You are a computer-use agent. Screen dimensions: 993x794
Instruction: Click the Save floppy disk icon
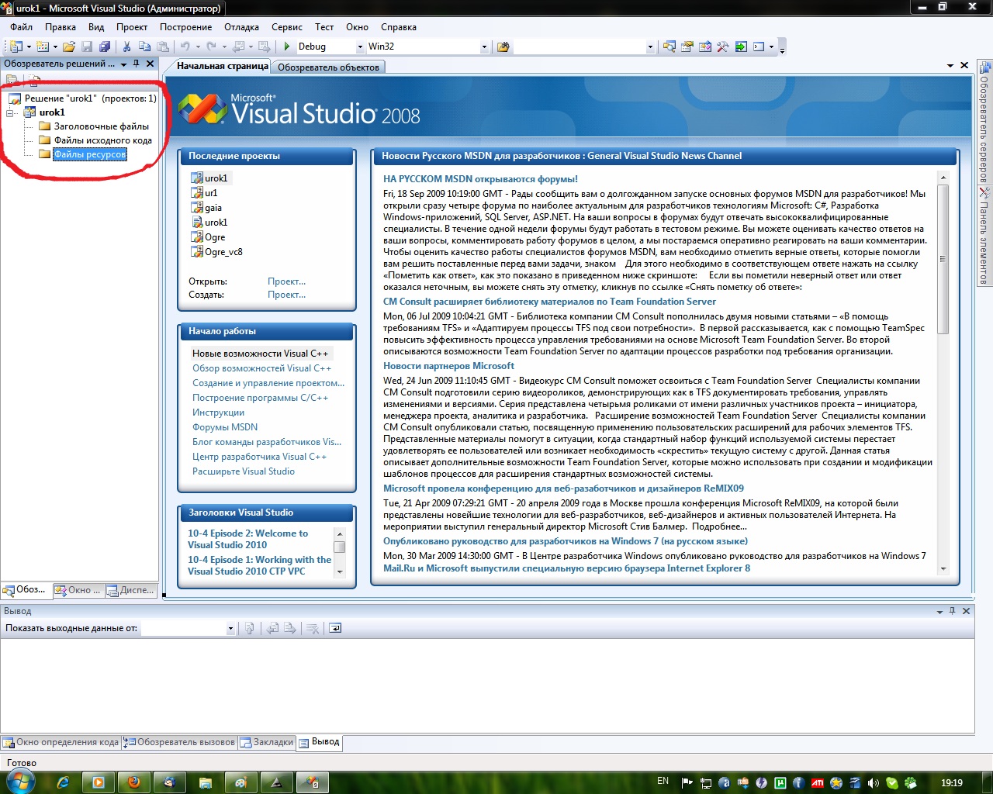click(x=87, y=47)
